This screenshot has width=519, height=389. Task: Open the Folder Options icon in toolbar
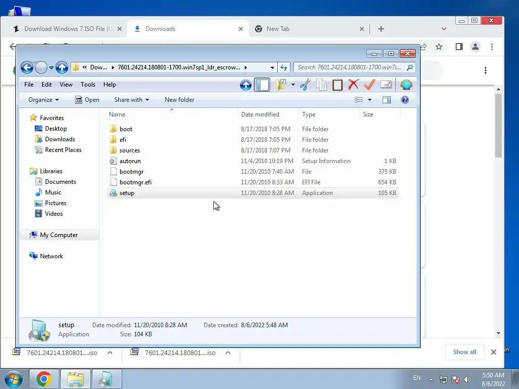(281, 85)
